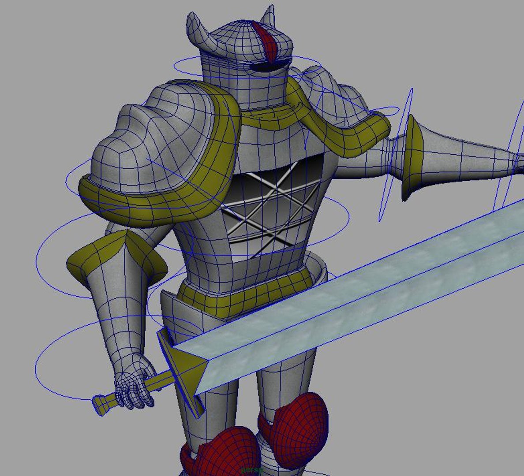Pick the sword pommel at the handle's end

[x=101, y=405]
